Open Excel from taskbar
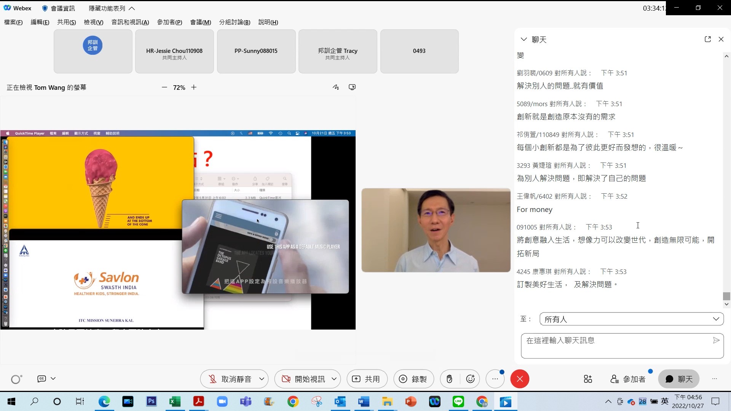This screenshot has height=411, width=731. point(175,401)
